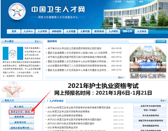Focus the site search input field
This screenshot has width=168, height=131.
click(x=140, y=42)
